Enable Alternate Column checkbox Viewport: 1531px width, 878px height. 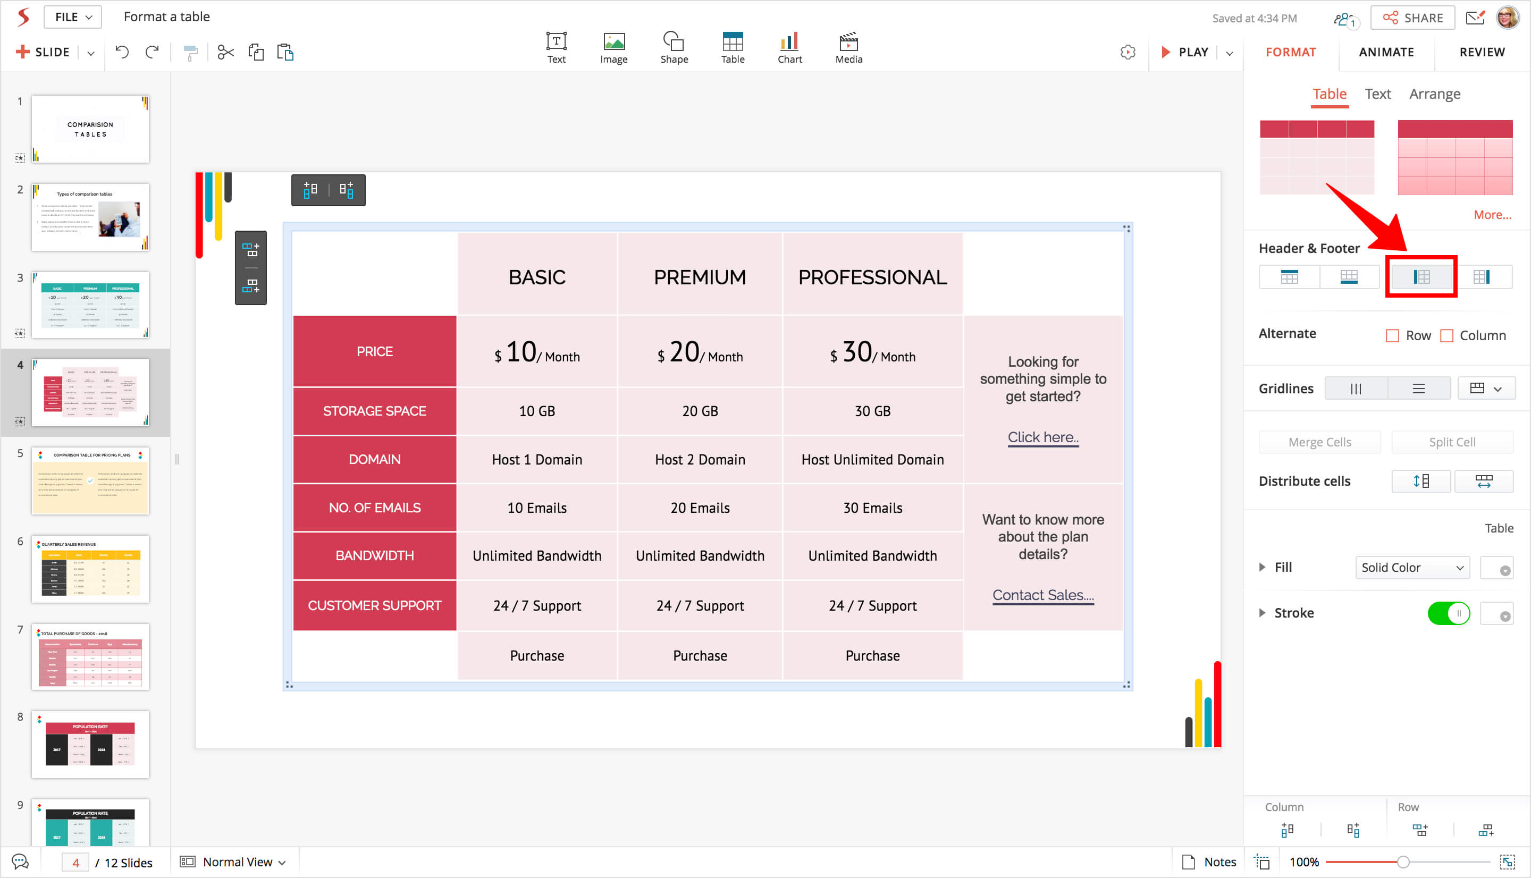pos(1446,336)
